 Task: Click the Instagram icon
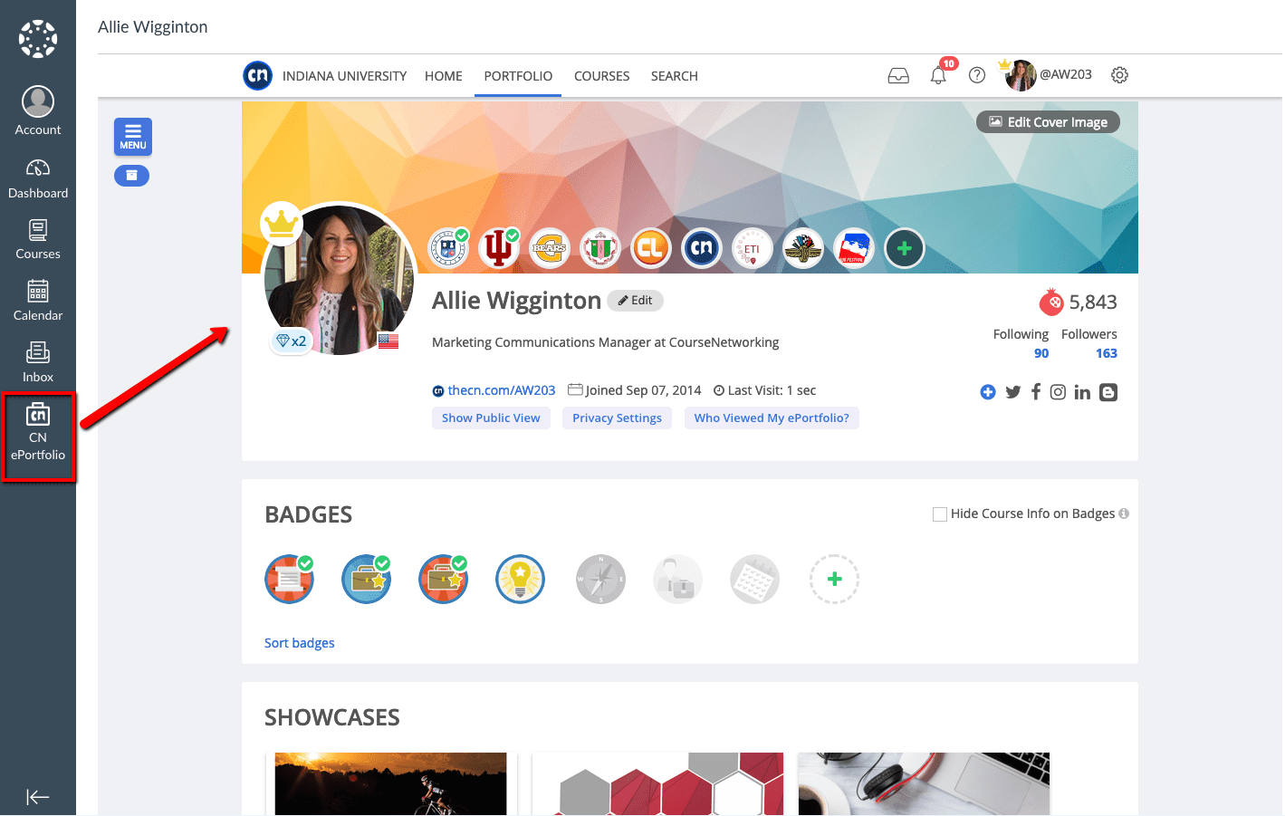[1058, 391]
